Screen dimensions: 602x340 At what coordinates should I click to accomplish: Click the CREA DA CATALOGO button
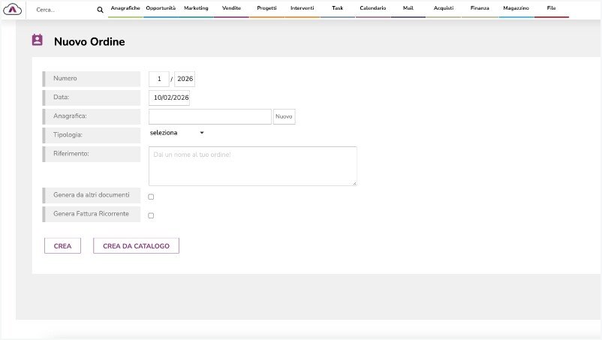click(x=136, y=245)
